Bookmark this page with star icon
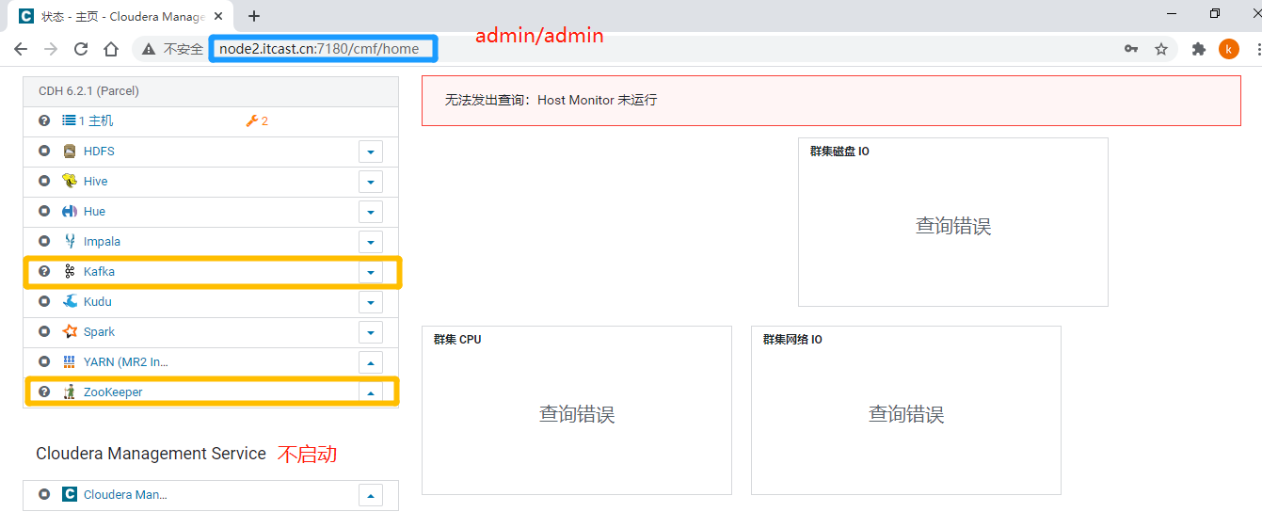1262x528 pixels. [x=1161, y=49]
